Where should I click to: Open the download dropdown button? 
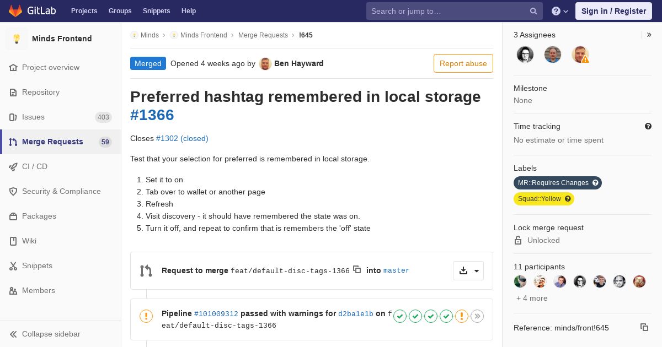pyautogui.click(x=468, y=270)
